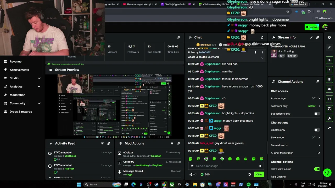Open Drops & rewards in the sidebar
This screenshot has height=188, width=335.
point(21,111)
